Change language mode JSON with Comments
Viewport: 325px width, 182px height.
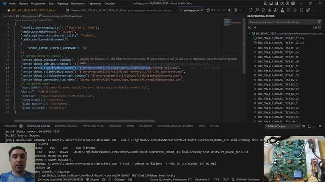tap(246, 180)
